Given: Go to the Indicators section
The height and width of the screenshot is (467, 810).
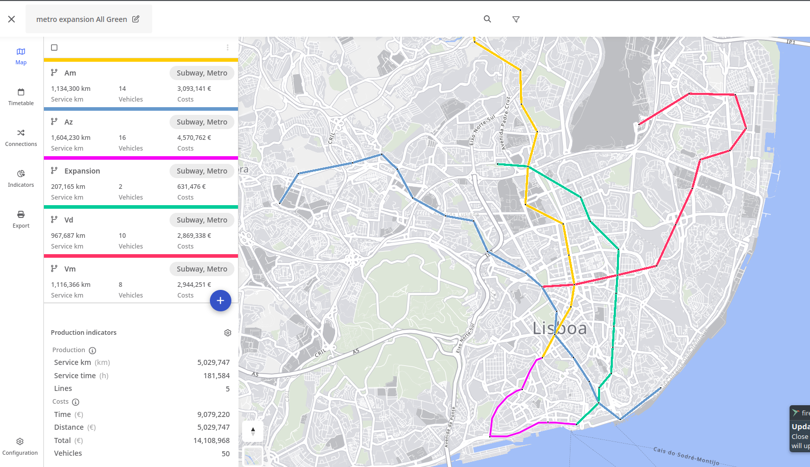Looking at the screenshot, I should (x=21, y=178).
